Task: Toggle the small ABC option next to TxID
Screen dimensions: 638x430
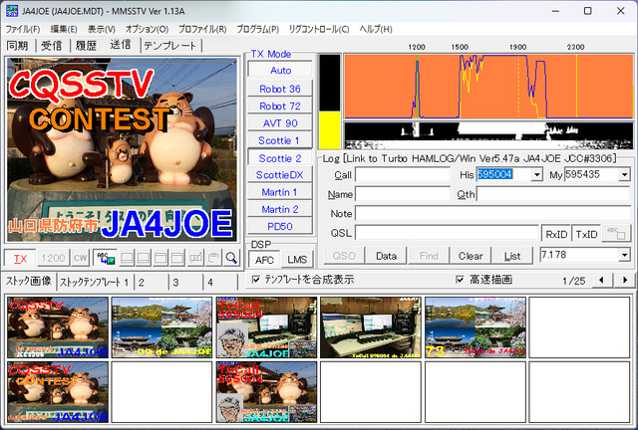Action: (x=616, y=233)
